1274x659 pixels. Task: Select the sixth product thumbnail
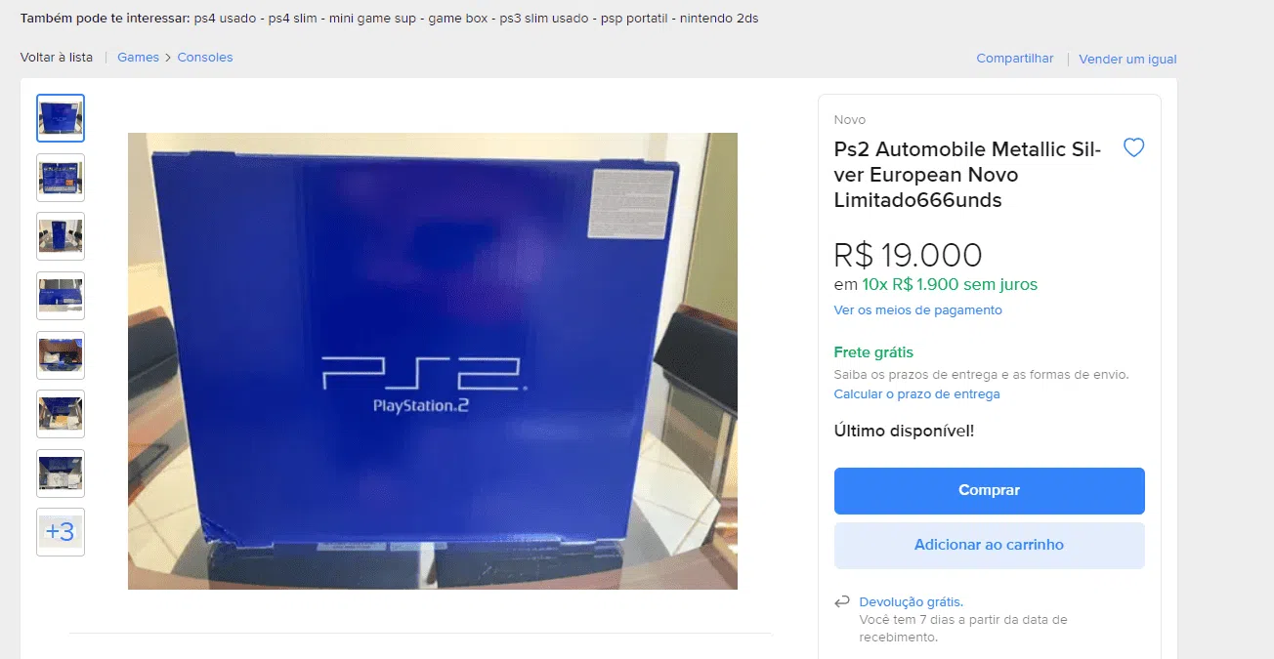click(61, 414)
